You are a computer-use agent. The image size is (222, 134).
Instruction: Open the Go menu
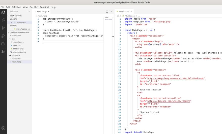tap(31, 7)
